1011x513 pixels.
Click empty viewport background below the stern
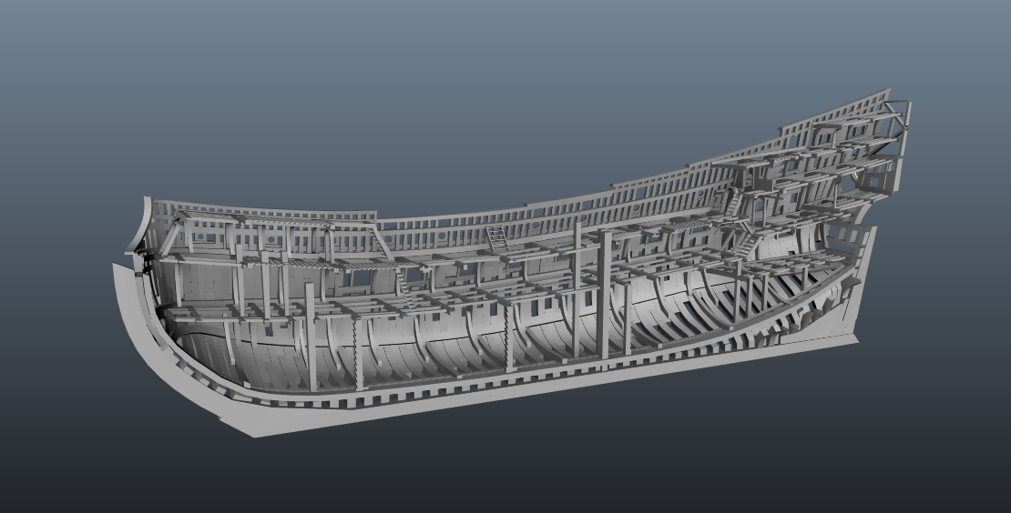820,437
